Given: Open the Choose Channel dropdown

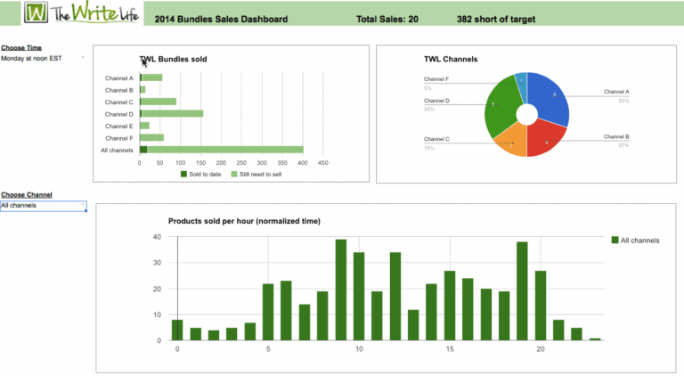Looking at the screenshot, I should pos(43,206).
